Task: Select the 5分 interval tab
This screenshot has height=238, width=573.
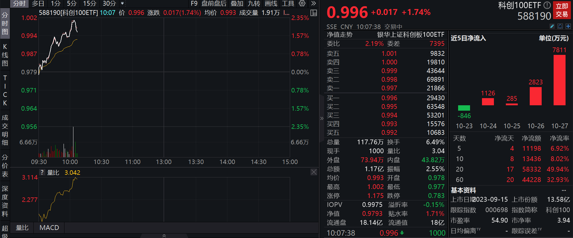Action: tap(72, 4)
